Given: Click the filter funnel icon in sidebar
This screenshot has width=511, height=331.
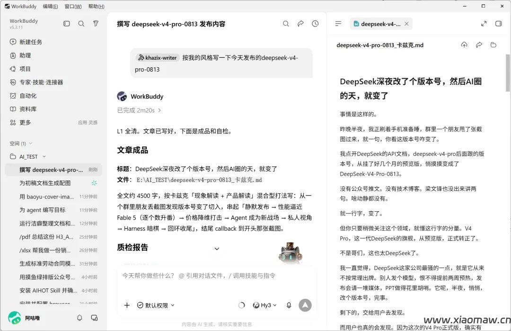Looking at the screenshot, I should (96, 24).
